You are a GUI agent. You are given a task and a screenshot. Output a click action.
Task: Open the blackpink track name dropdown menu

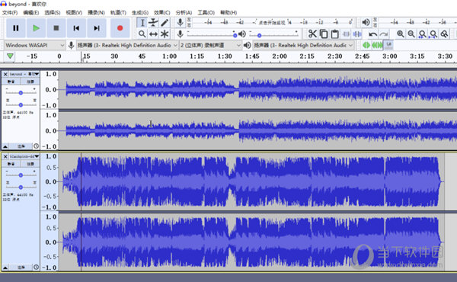coord(24,156)
